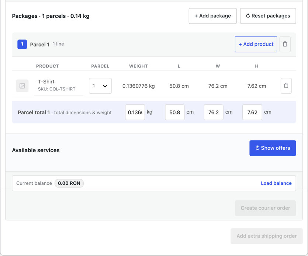This screenshot has width=308, height=256.
Task: Click the PRODUCT column header
Action: point(48,66)
